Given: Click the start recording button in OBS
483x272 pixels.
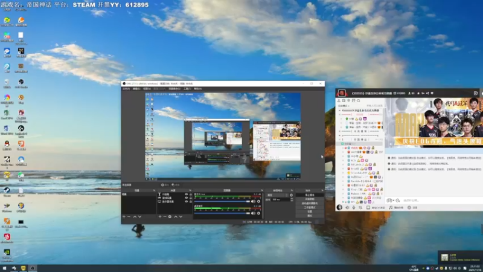Looking at the screenshot, I should [310, 199].
